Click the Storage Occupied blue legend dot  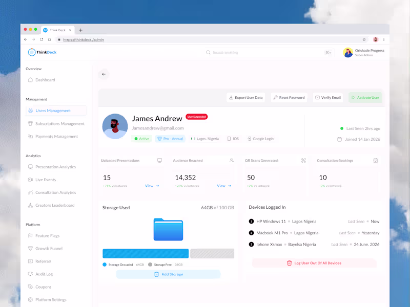[x=105, y=265]
